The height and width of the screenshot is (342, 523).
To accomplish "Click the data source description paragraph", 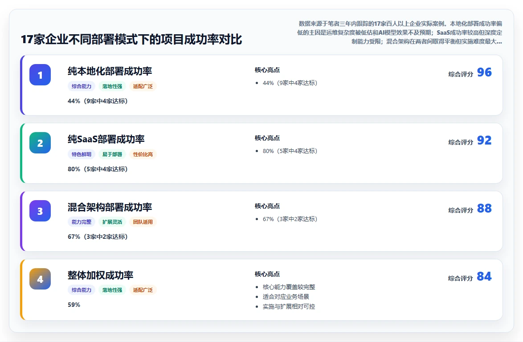I will pos(399,32).
